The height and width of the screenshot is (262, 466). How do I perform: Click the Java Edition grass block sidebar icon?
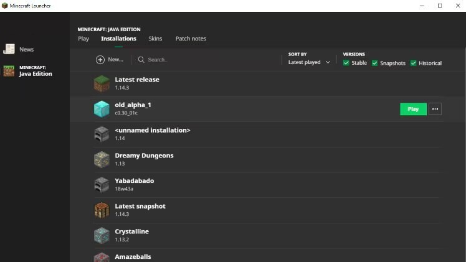click(9, 71)
